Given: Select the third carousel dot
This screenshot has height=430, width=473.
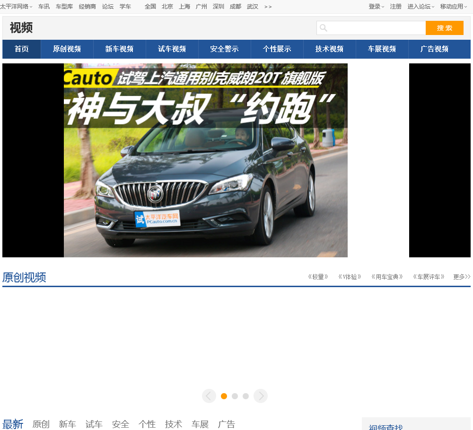Looking at the screenshot, I should (x=245, y=396).
